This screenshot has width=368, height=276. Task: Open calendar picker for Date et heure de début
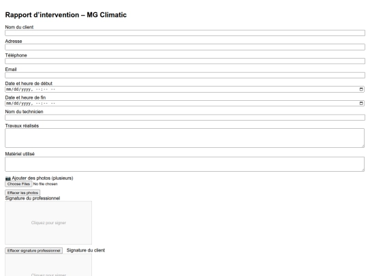click(x=361, y=89)
